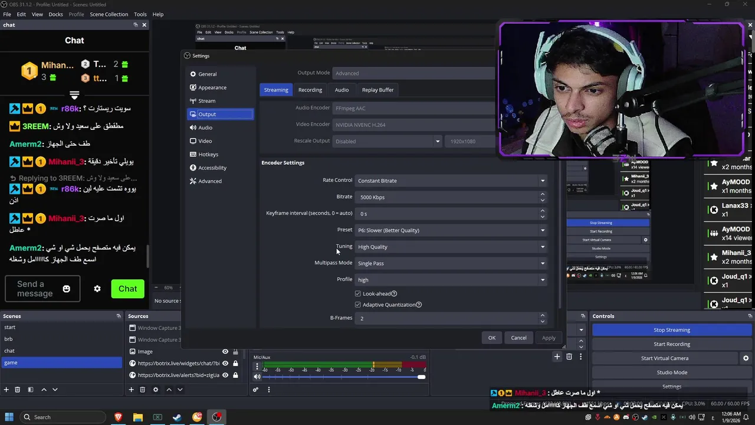Hide the Image source with eye icon
Viewport: 755px width, 425px height.
point(225,351)
